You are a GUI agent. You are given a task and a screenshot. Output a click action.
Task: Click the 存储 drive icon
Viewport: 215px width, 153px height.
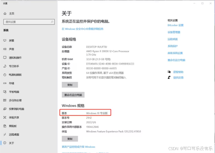5,83
